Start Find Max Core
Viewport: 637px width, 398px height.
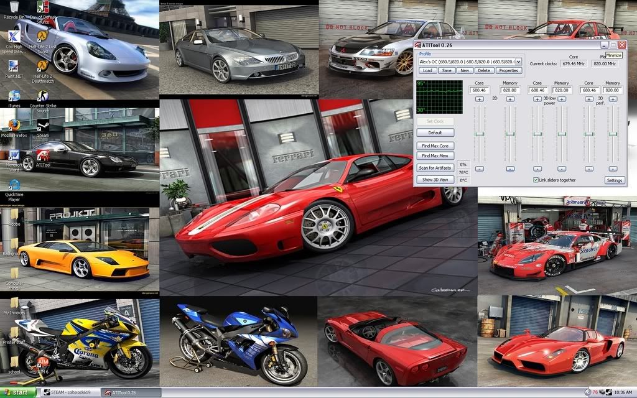(x=435, y=146)
